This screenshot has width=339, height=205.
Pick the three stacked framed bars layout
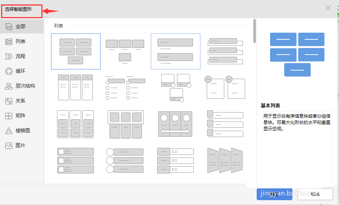tap(225, 51)
